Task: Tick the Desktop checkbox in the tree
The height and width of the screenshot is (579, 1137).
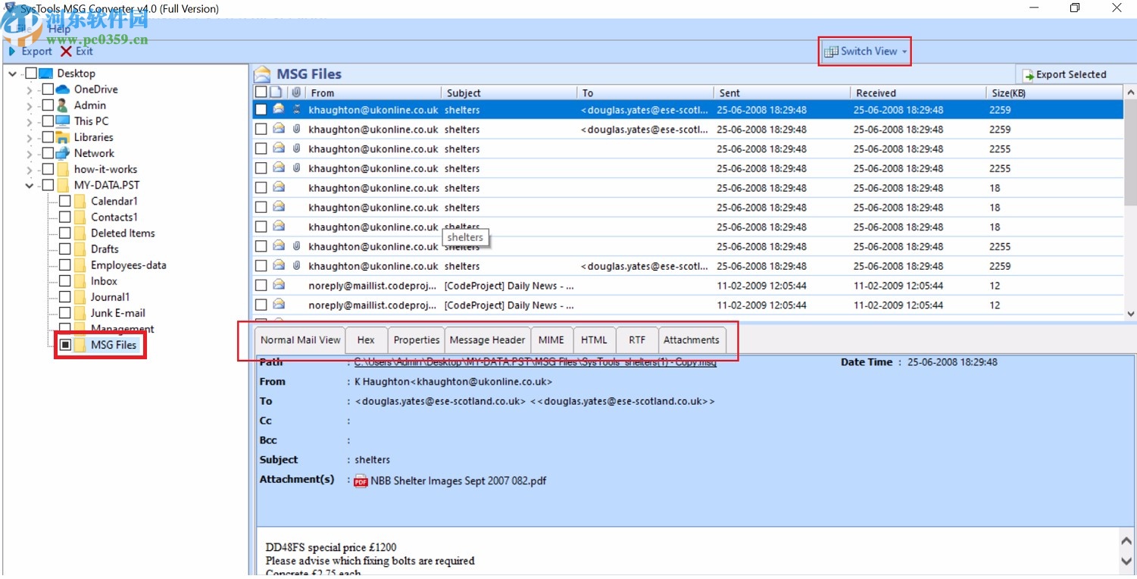Action: tap(33, 73)
